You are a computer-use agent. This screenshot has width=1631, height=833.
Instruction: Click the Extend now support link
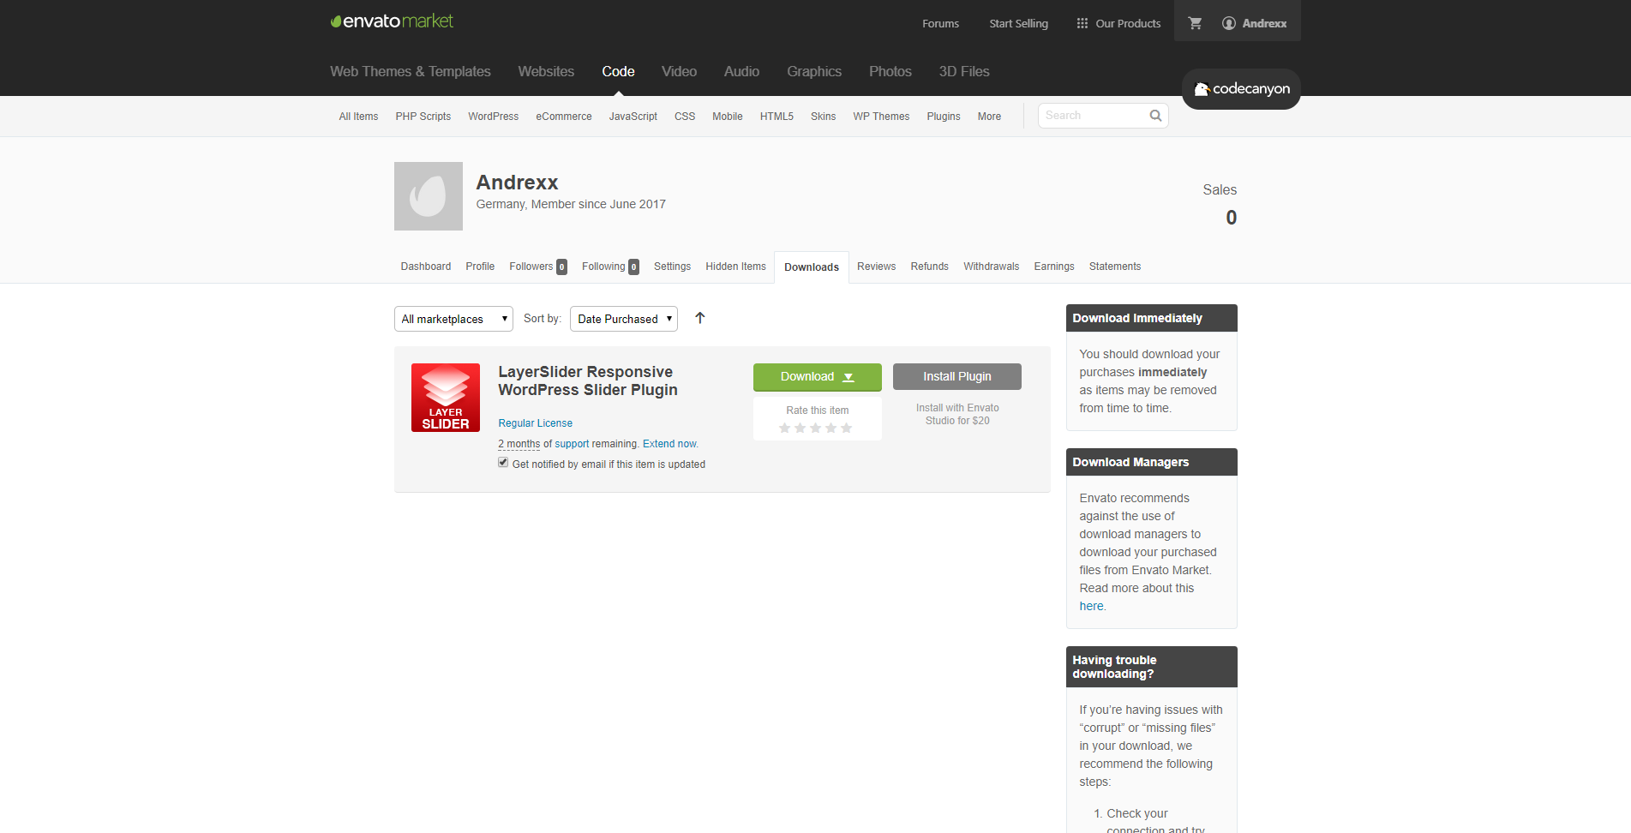pos(670,444)
